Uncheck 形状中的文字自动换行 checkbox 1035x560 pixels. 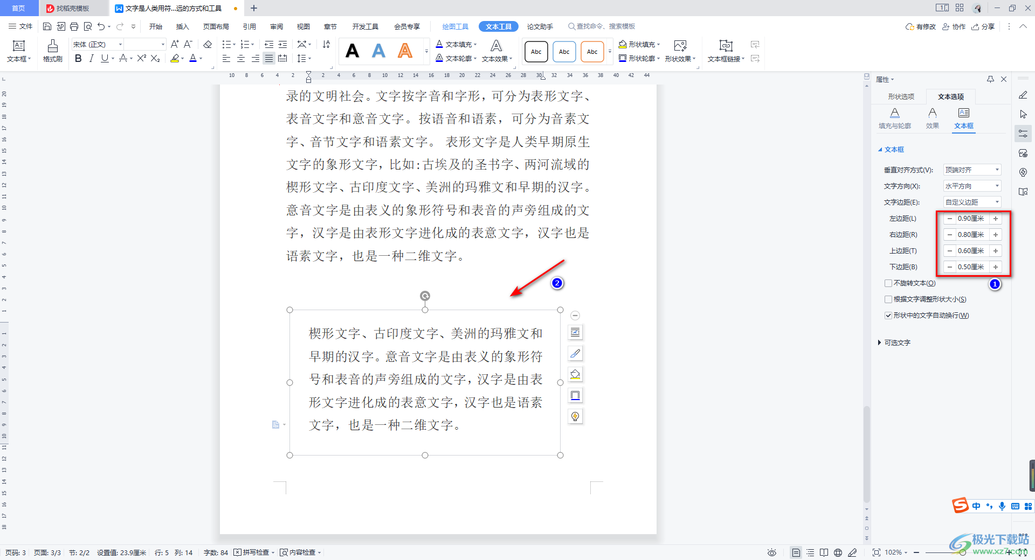pyautogui.click(x=888, y=316)
